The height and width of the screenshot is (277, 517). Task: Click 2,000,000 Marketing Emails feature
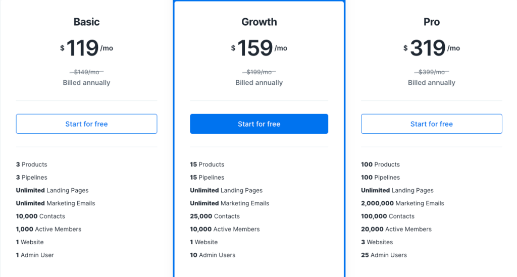[402, 203]
